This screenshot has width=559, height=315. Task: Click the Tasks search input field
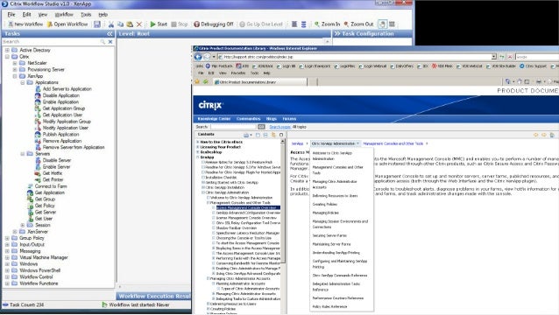(52, 42)
